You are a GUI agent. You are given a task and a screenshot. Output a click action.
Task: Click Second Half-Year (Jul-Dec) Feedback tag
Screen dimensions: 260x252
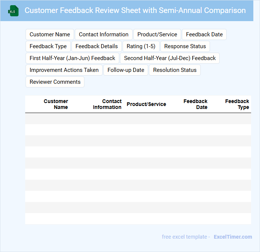(170, 58)
